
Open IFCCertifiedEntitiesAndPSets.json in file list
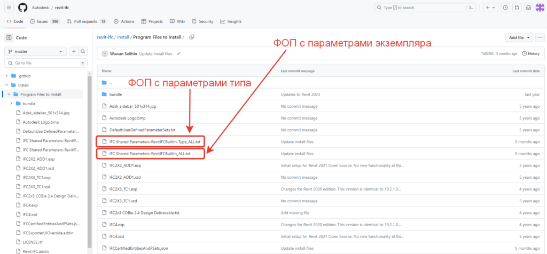pyautogui.click(x=139, y=249)
